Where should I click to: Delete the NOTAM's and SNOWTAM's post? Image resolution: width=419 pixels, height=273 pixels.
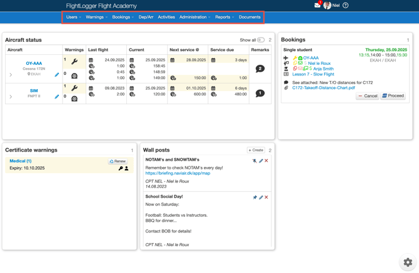pos(266,161)
